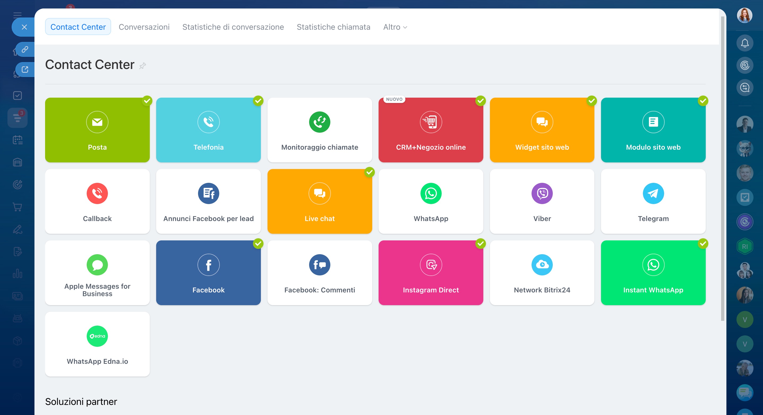Screen dimensions: 763x415
Task: Click the Posta connected checkmark badge
Action: coord(147,101)
